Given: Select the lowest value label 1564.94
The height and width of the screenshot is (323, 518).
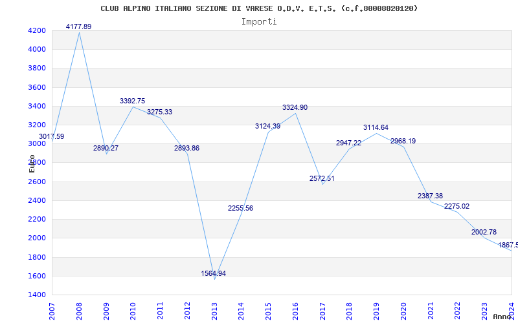Looking at the screenshot, I should (214, 273).
